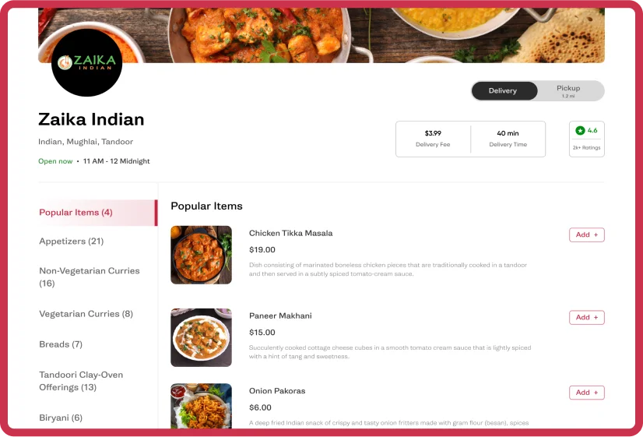This screenshot has width=643, height=437.
Task: View the Paneer Makhani image
Action: coord(201,337)
